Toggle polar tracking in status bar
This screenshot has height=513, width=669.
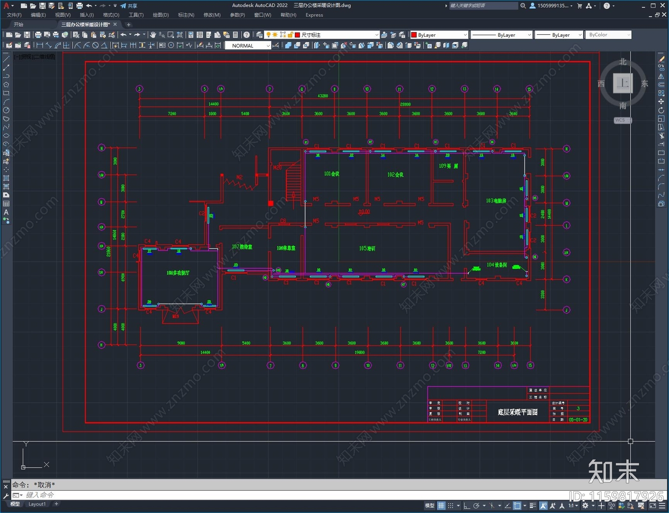click(476, 505)
